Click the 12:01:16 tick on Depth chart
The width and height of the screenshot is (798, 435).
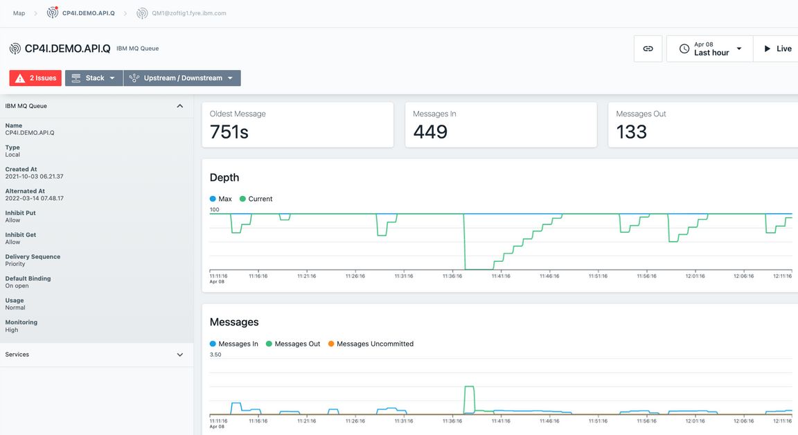[x=695, y=276]
